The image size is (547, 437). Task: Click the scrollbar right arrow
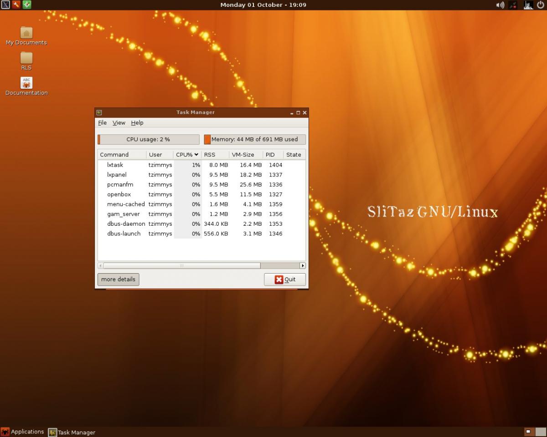pyautogui.click(x=302, y=265)
